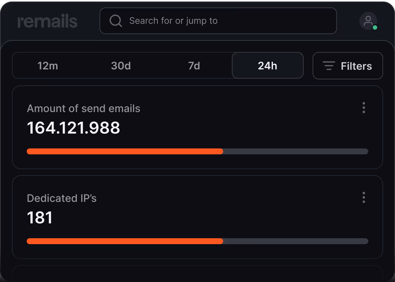Select the 12m time range
Screen dimensions: 395x282
coord(48,66)
